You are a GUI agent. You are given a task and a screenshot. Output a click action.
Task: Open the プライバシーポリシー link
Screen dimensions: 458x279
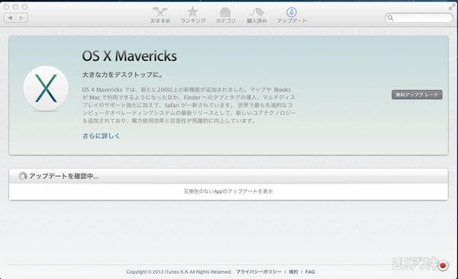(259, 271)
